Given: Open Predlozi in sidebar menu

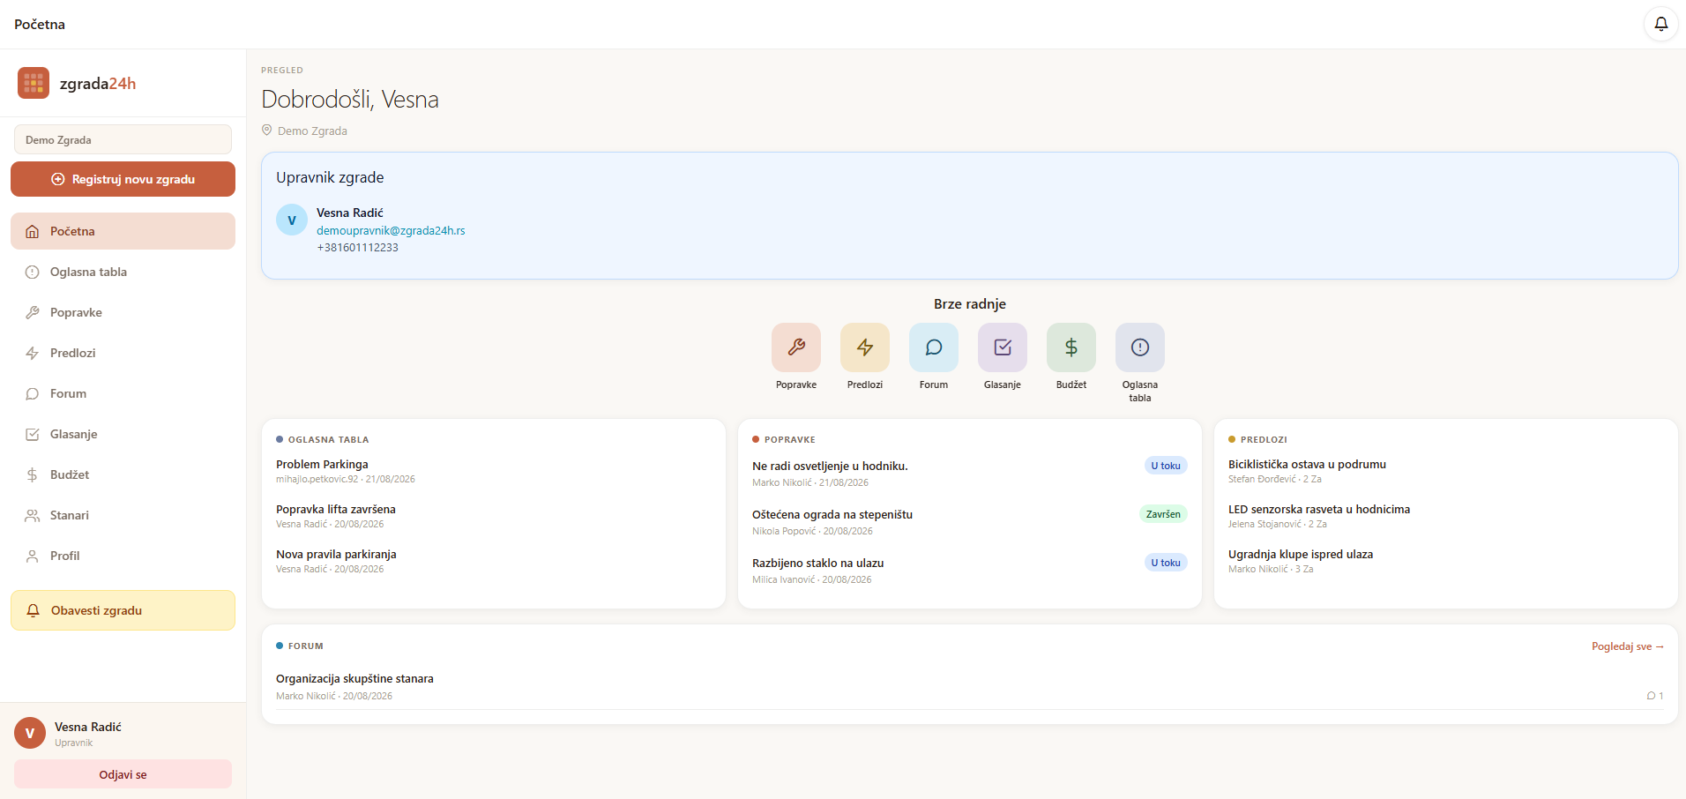Looking at the screenshot, I should [x=123, y=353].
